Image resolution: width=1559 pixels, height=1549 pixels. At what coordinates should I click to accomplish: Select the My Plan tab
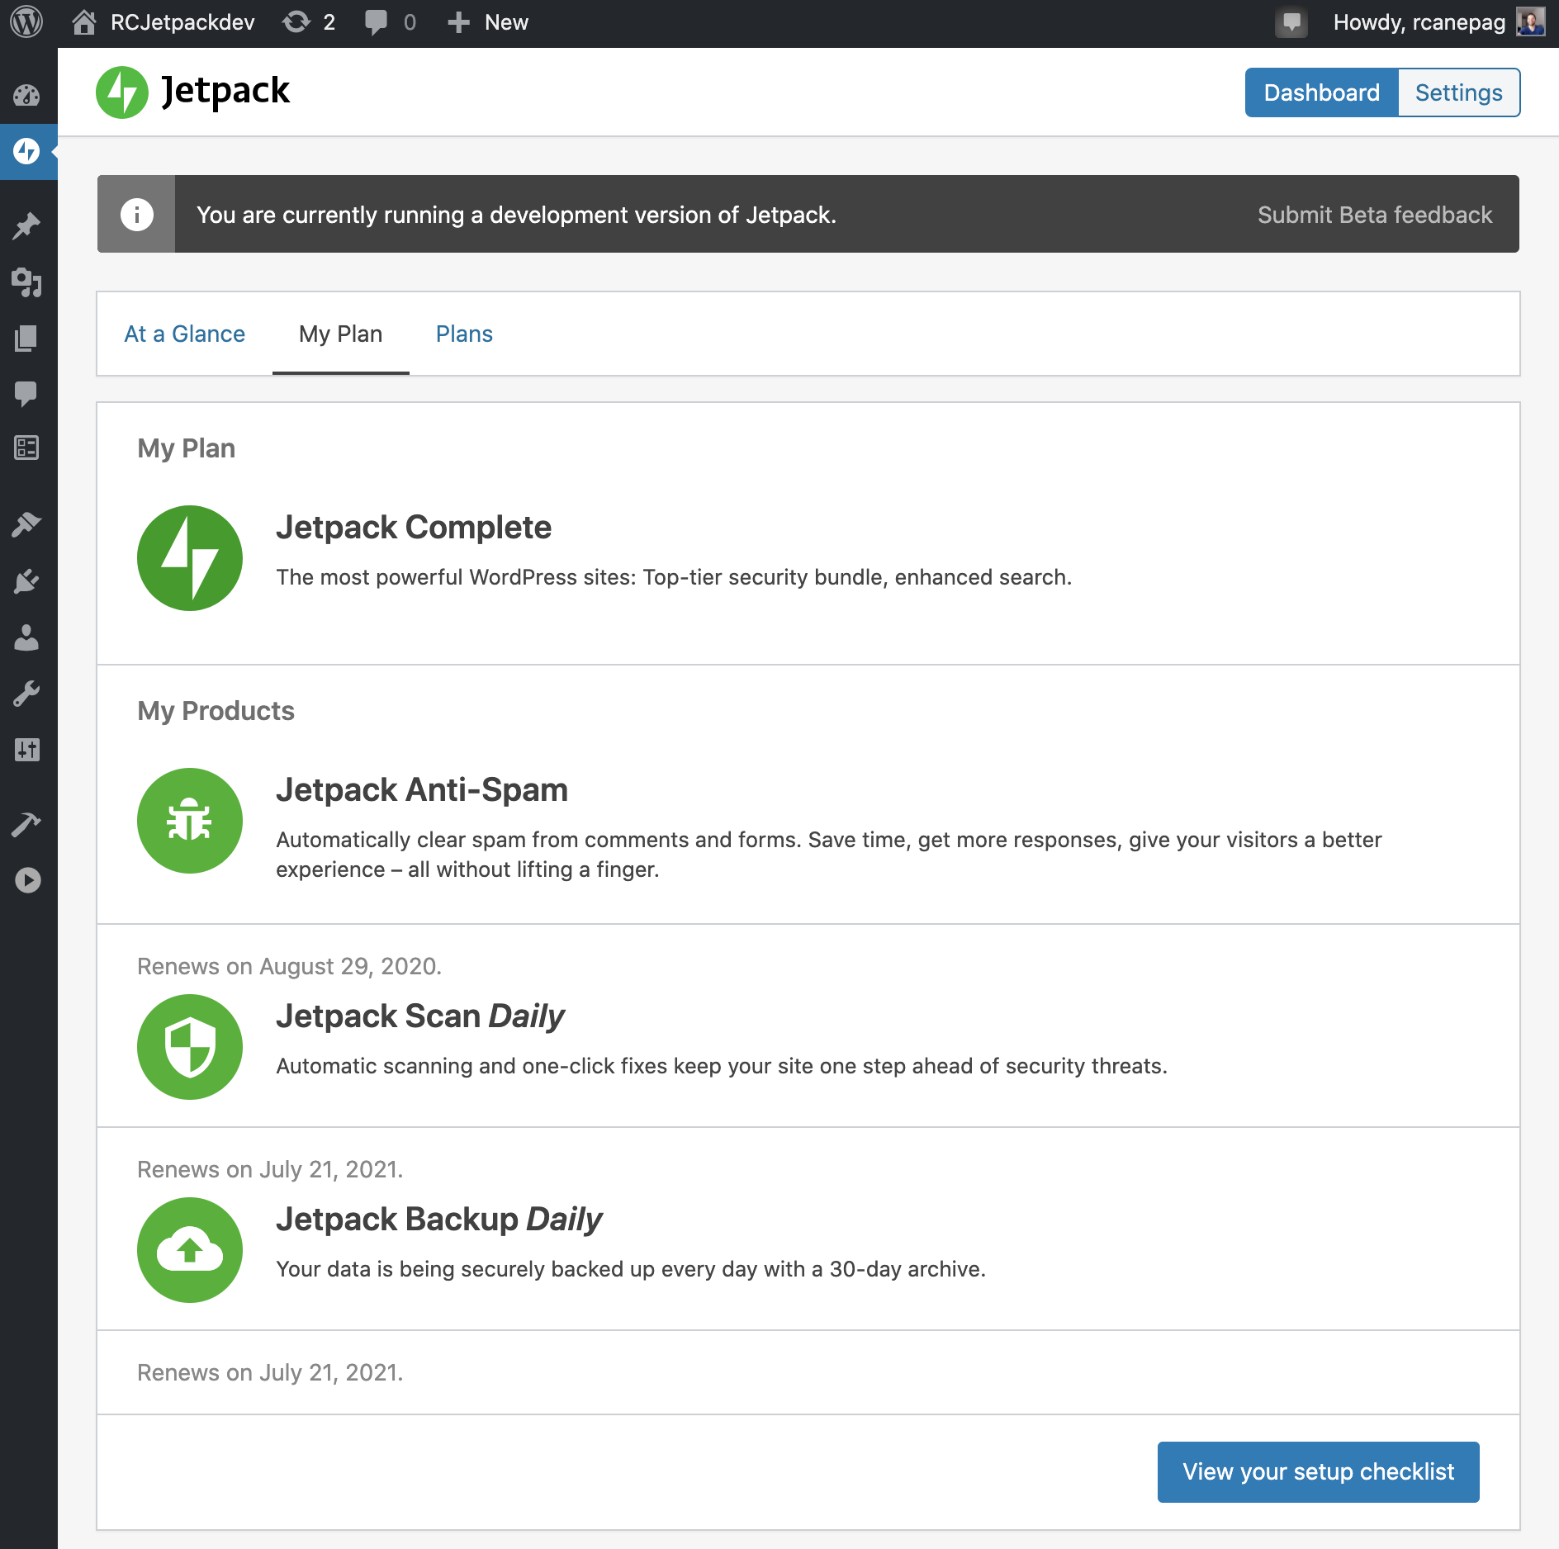[x=340, y=334]
